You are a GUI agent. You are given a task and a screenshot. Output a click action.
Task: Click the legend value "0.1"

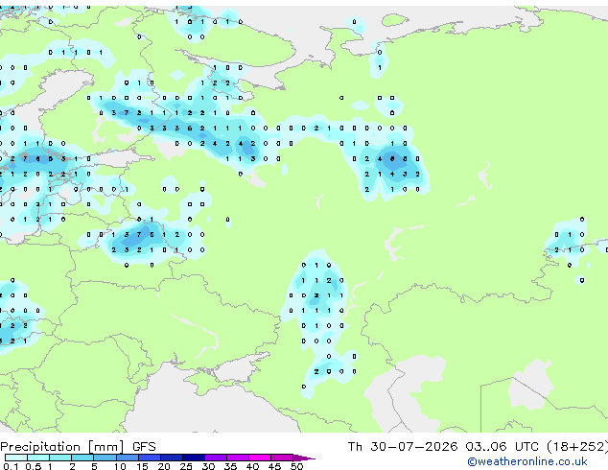(11, 466)
